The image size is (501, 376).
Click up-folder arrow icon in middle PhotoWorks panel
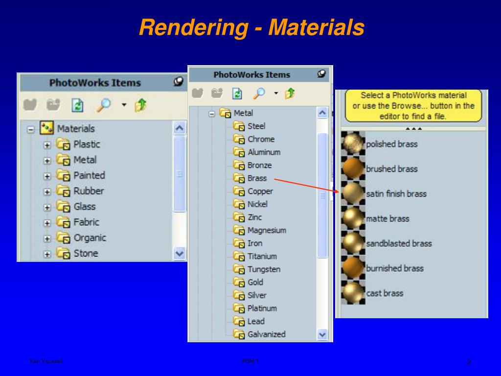coord(290,94)
